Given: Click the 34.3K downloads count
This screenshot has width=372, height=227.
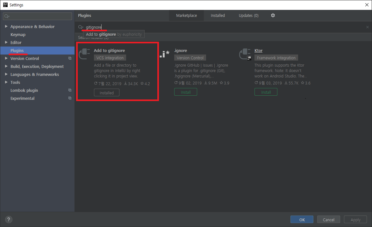Looking at the screenshot, I should pyautogui.click(x=131, y=84).
